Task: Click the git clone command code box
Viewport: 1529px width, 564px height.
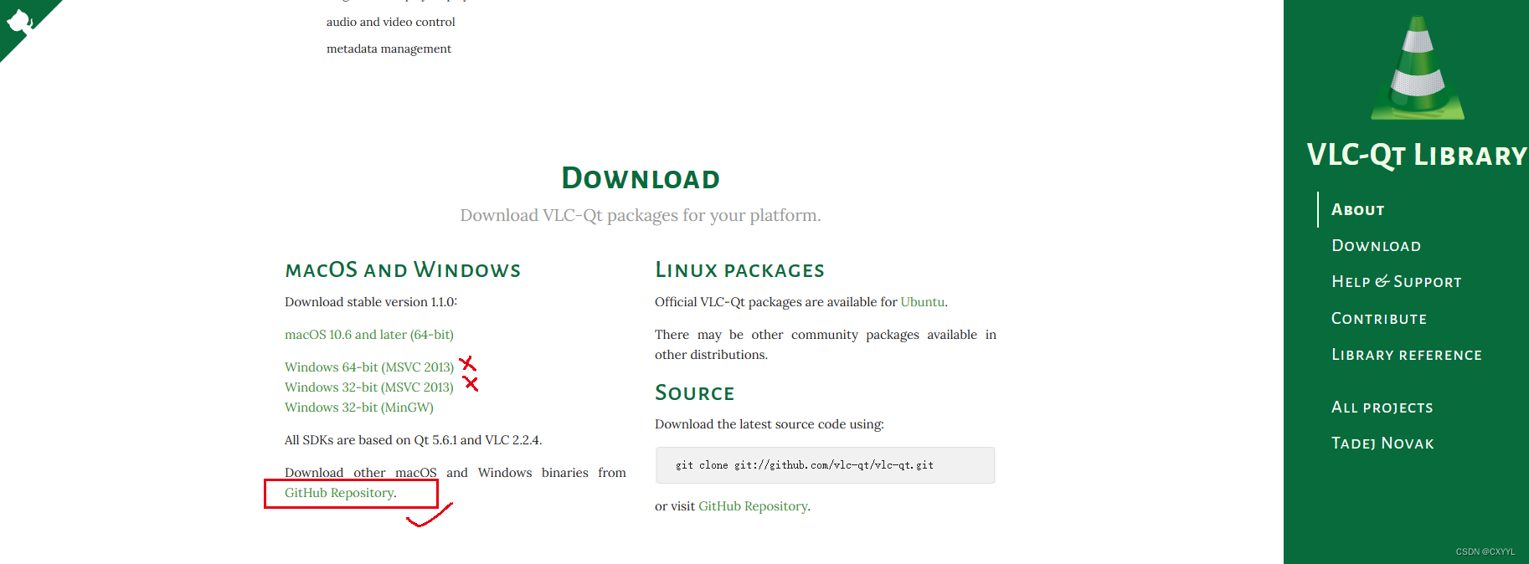Action: coord(825,465)
